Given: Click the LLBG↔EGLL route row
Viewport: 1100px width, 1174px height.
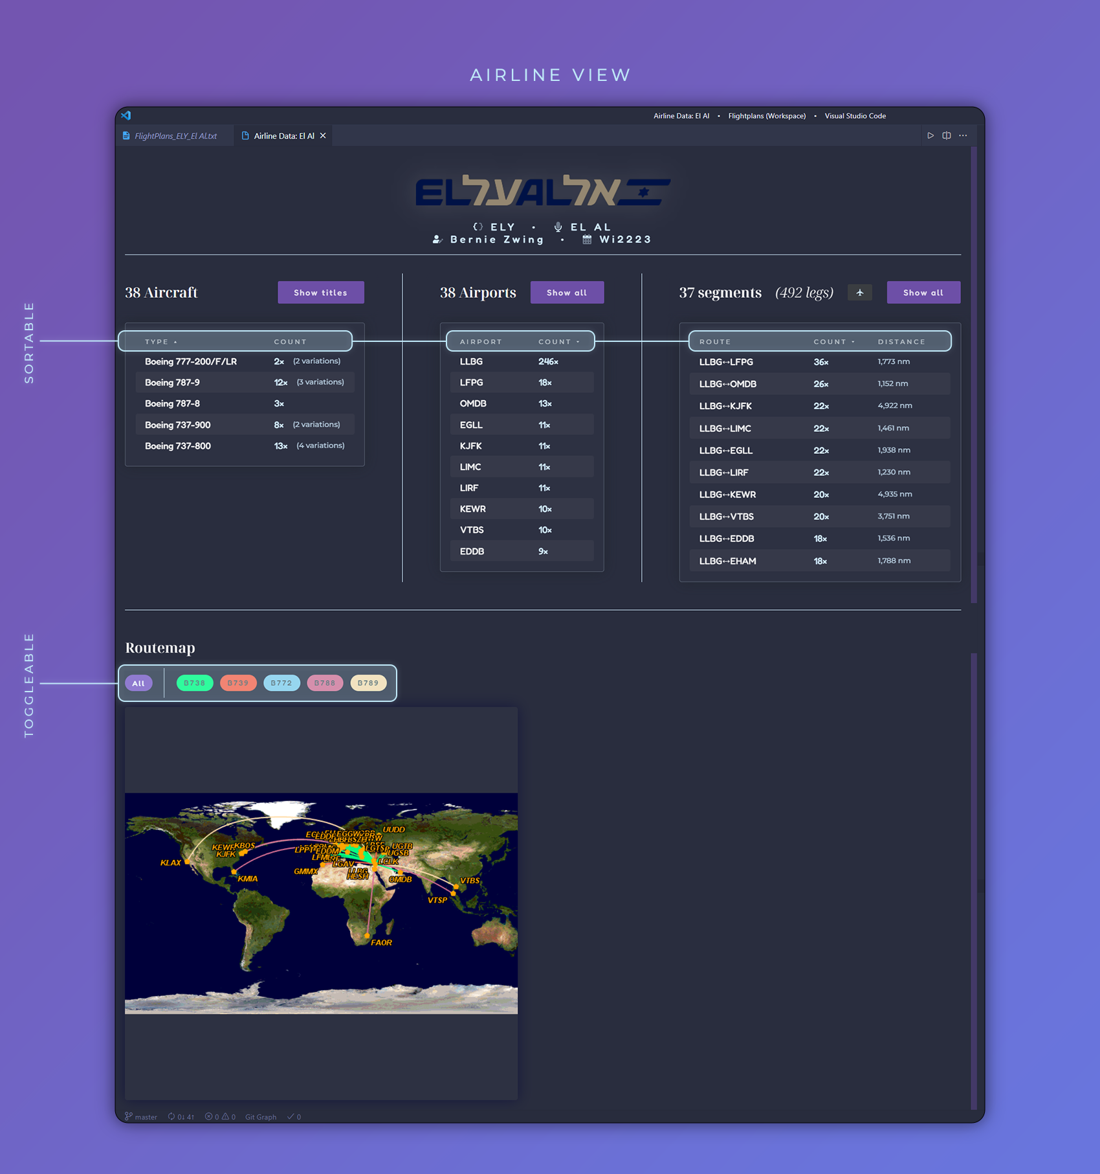Looking at the screenshot, I should pyautogui.click(x=820, y=450).
